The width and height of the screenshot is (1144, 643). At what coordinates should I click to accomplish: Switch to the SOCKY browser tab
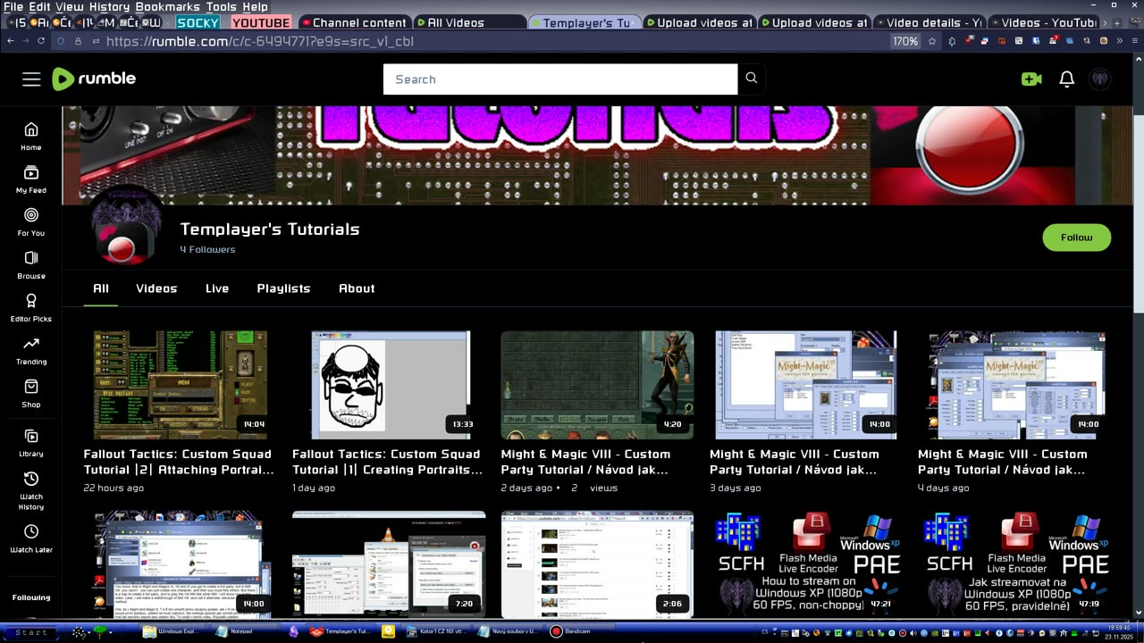[198, 22]
